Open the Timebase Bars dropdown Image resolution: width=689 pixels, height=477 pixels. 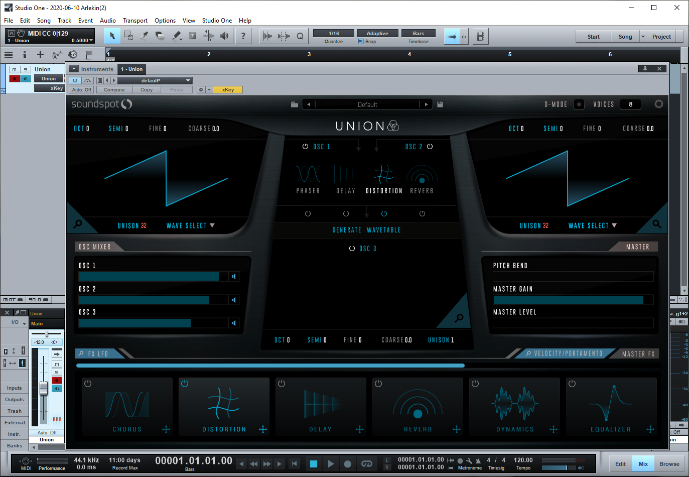coord(419,33)
